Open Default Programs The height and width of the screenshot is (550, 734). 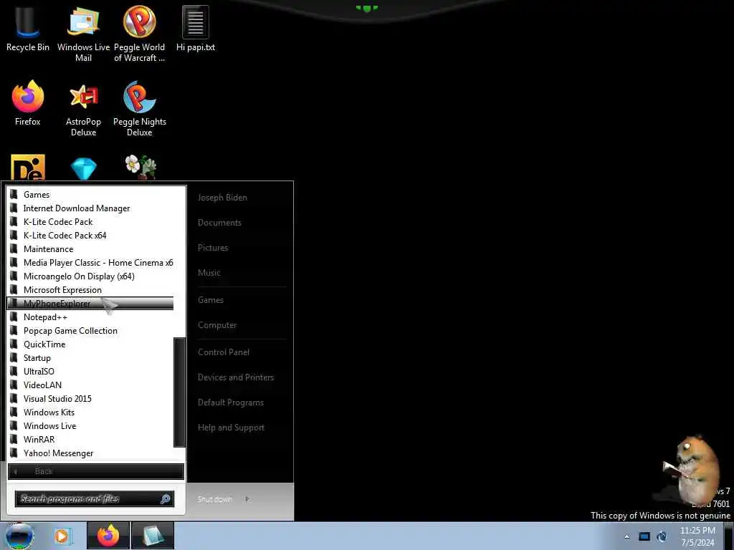point(230,402)
